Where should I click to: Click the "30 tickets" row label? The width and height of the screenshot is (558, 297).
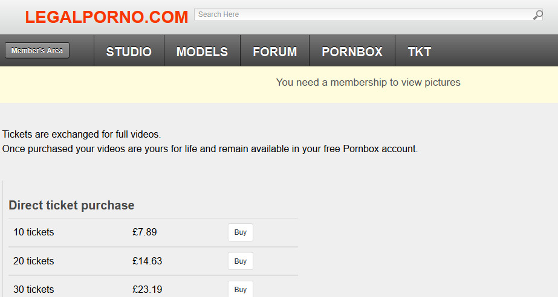click(x=34, y=290)
